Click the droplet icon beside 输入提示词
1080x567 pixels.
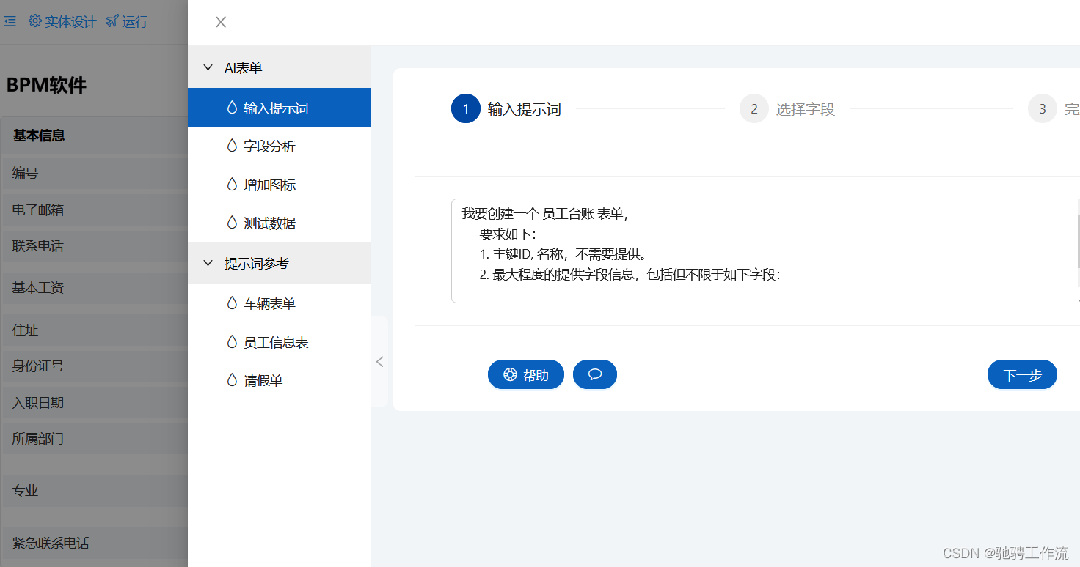tap(232, 107)
